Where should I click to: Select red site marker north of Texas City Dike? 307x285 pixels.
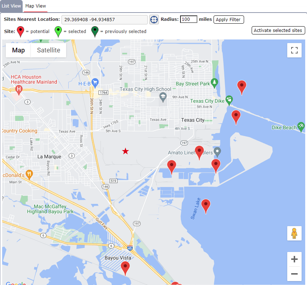point(242,88)
